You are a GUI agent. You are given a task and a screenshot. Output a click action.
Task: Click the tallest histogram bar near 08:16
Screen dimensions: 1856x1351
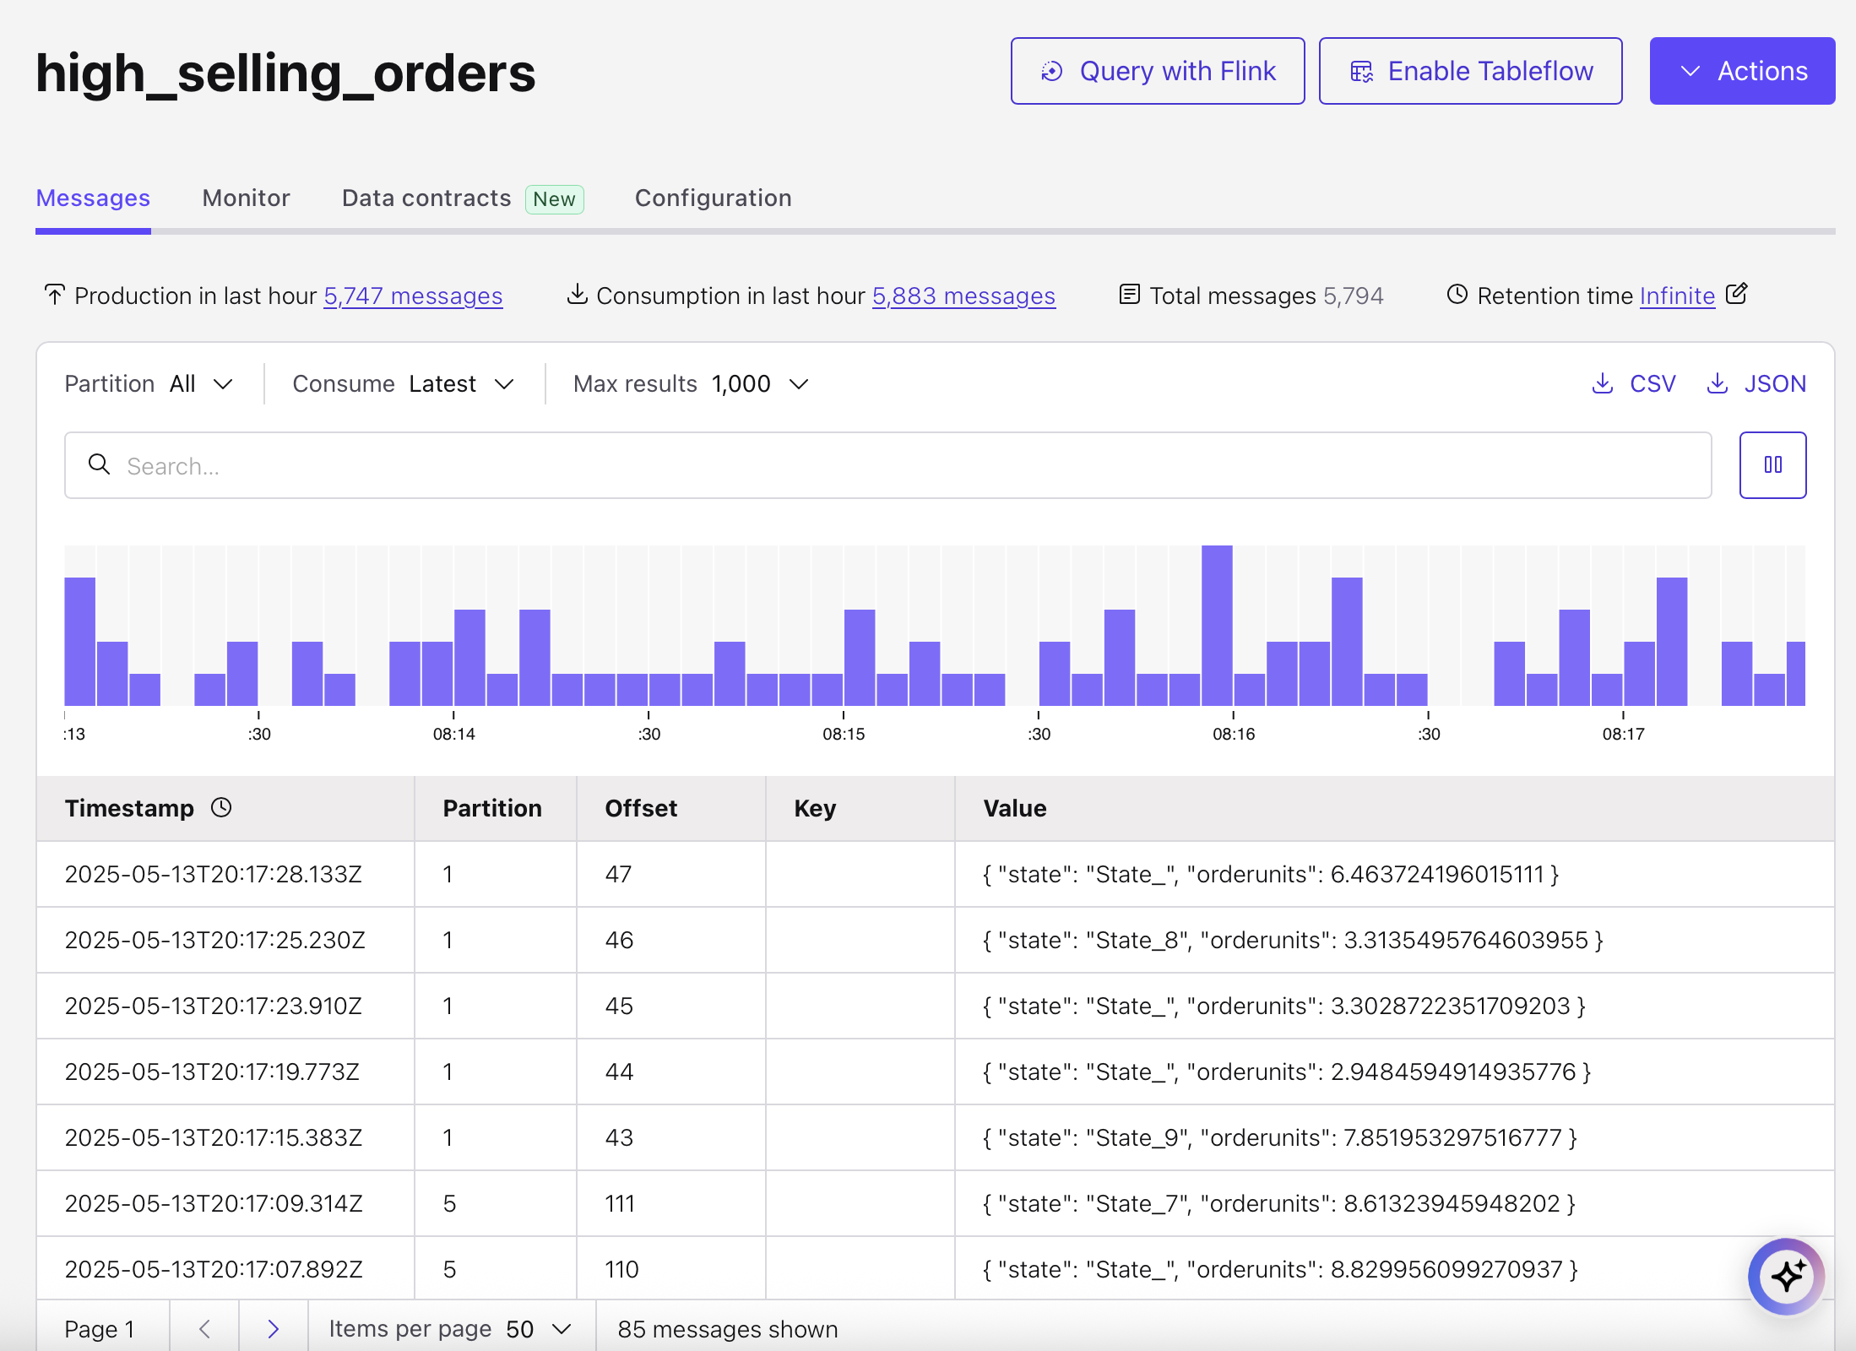point(1217,625)
